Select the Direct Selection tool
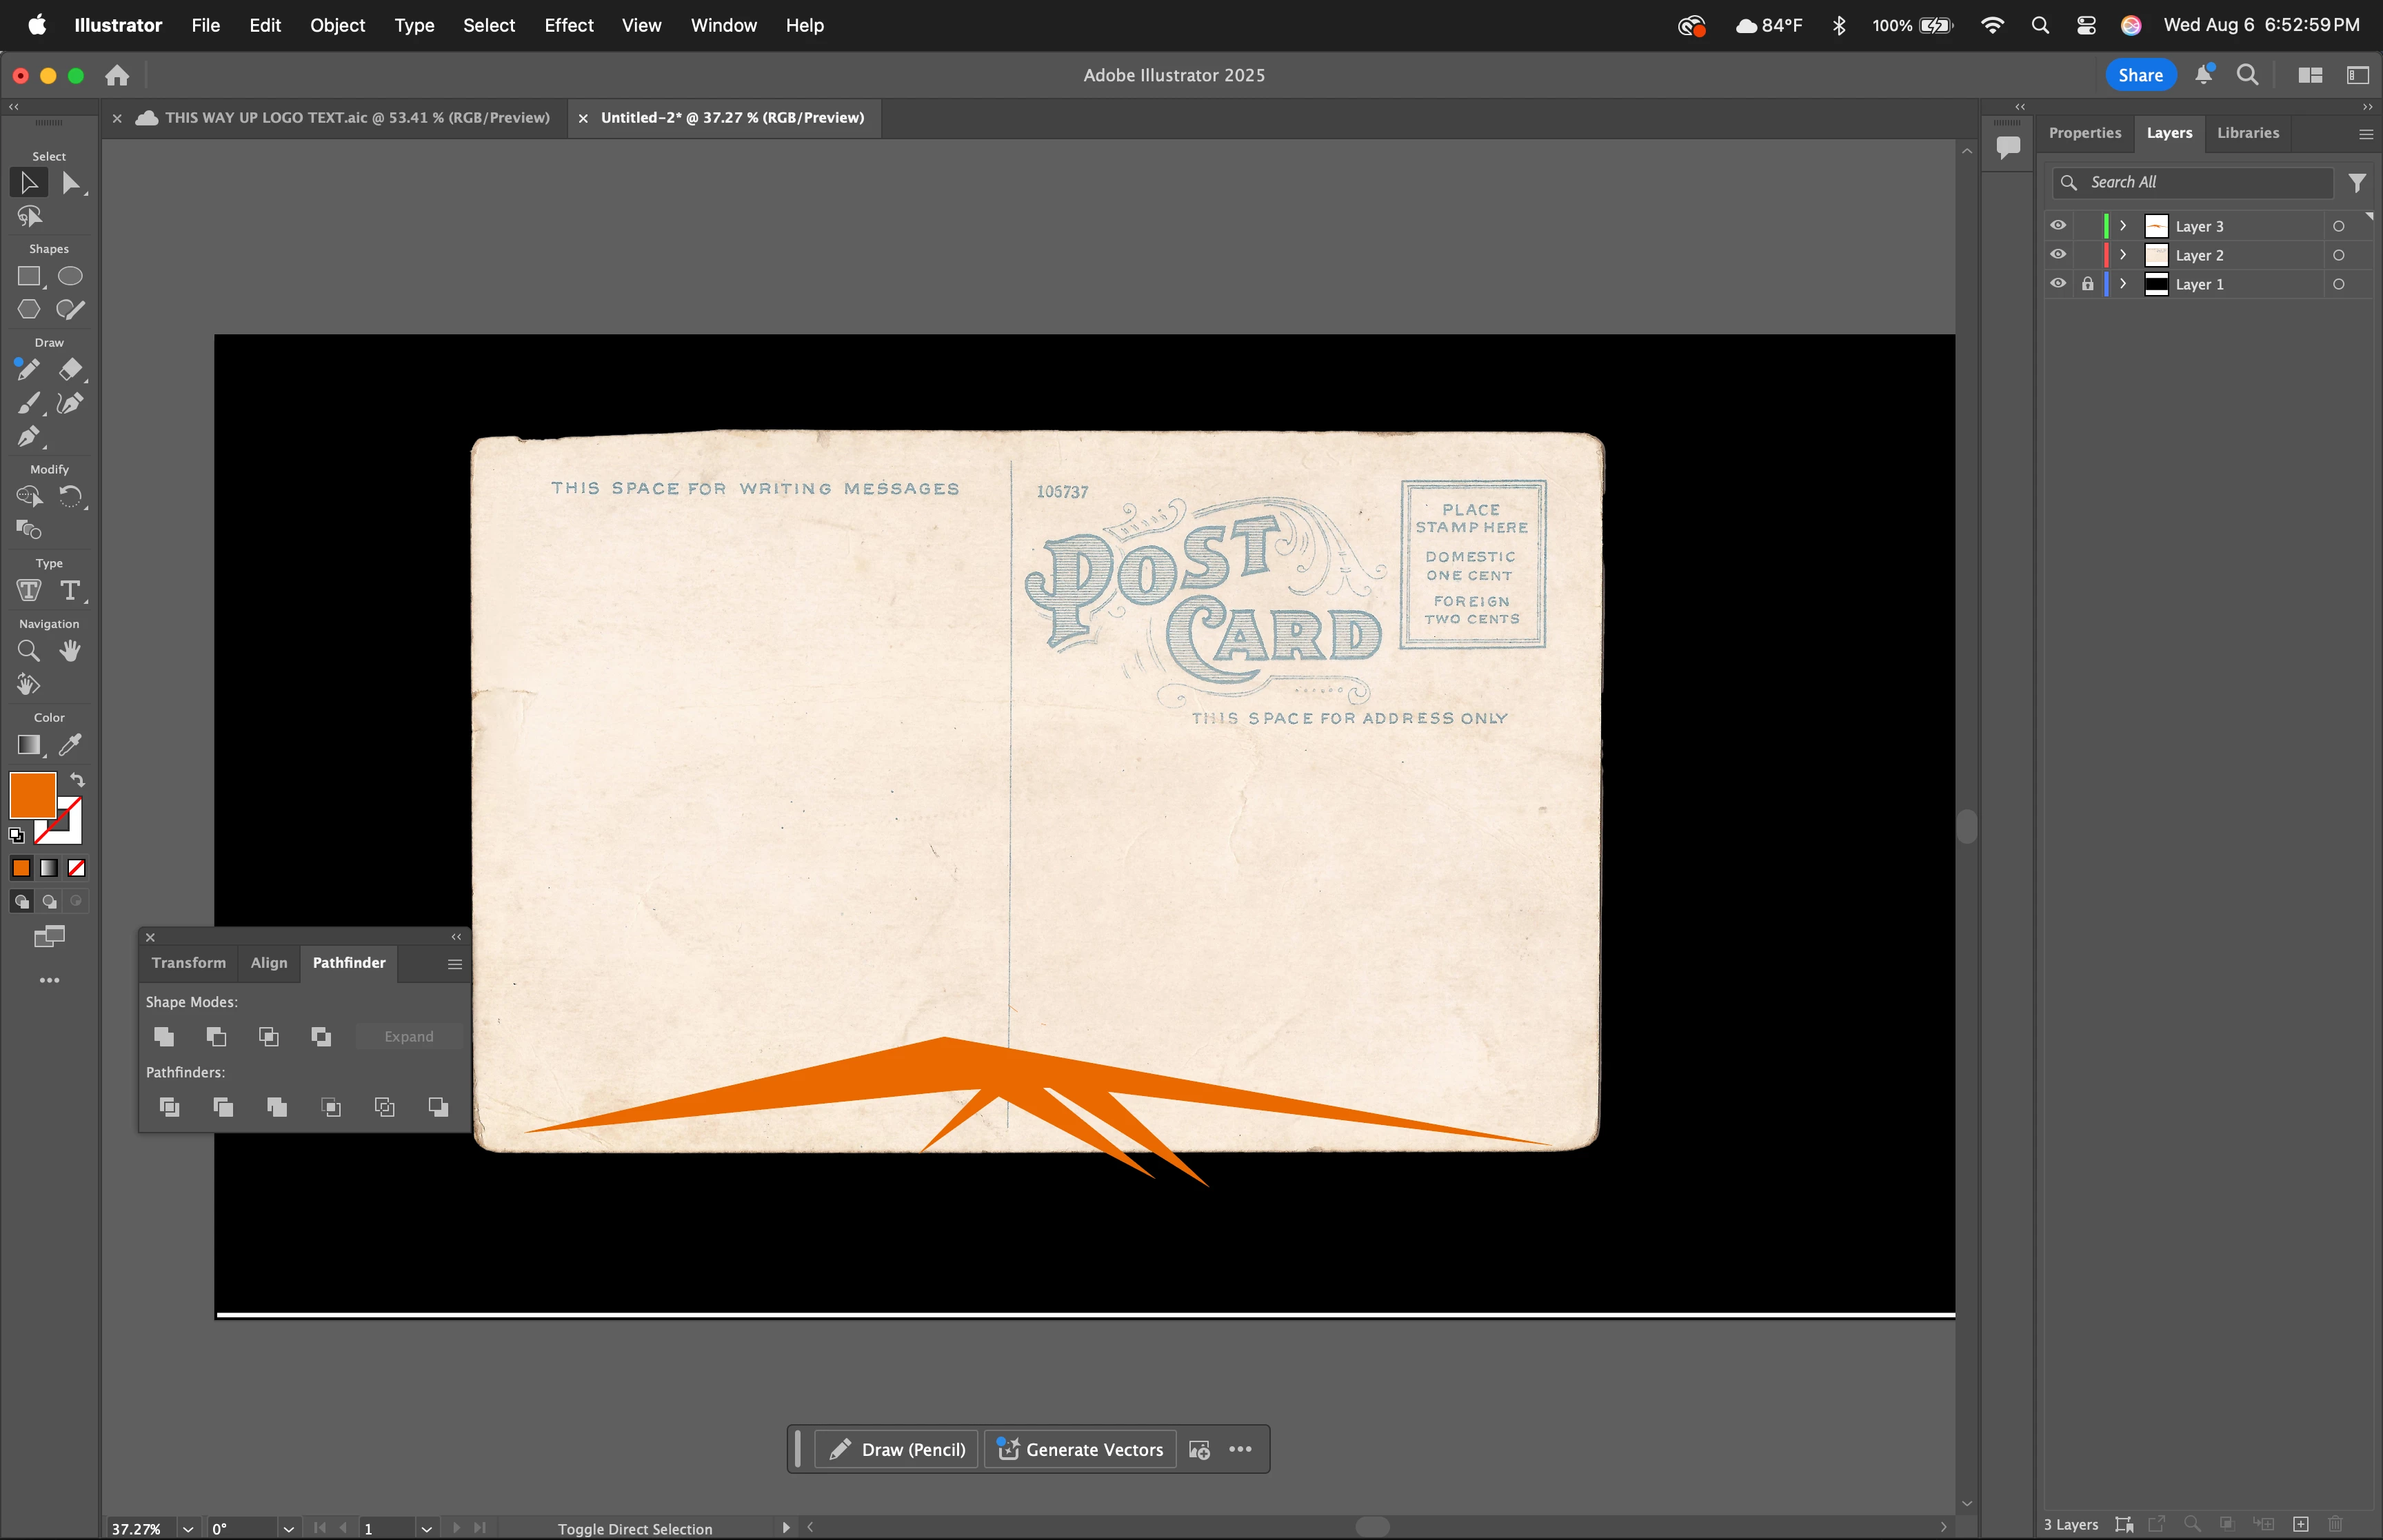 70,183
